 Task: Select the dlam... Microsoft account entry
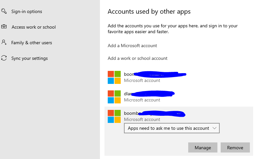click(179, 97)
